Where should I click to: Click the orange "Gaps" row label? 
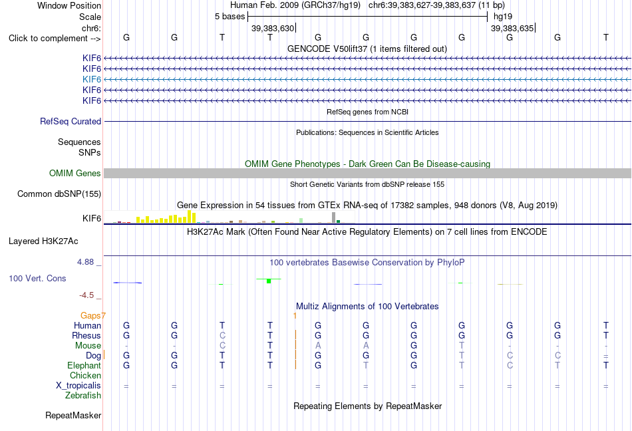(92, 315)
